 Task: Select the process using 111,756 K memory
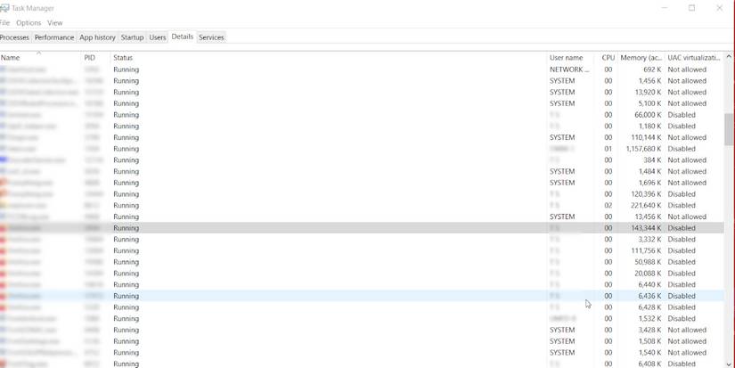(362, 250)
